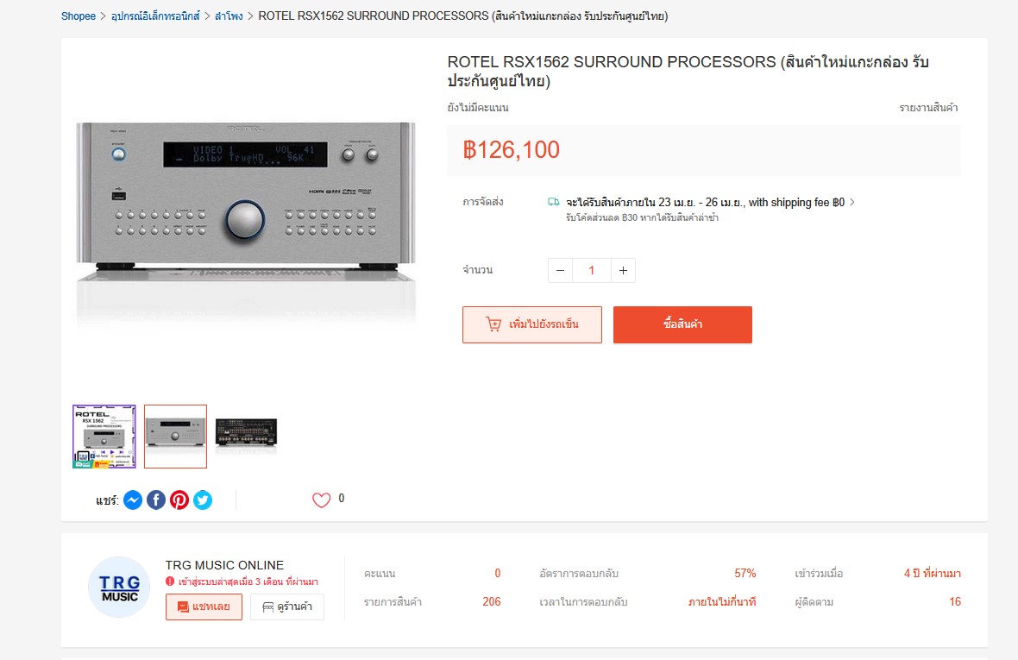Screen dimensions: 1018x660
Task: Share product on Twitter icon
Action: (x=203, y=500)
